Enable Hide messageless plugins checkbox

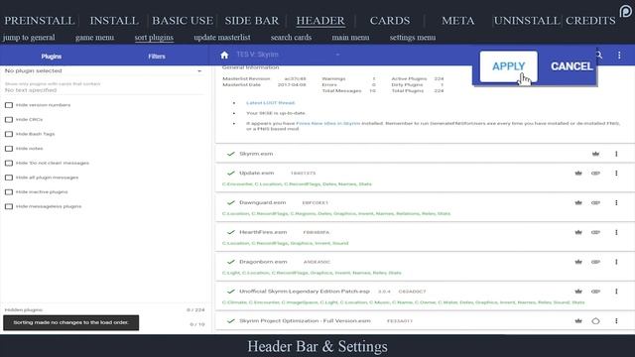(9, 206)
